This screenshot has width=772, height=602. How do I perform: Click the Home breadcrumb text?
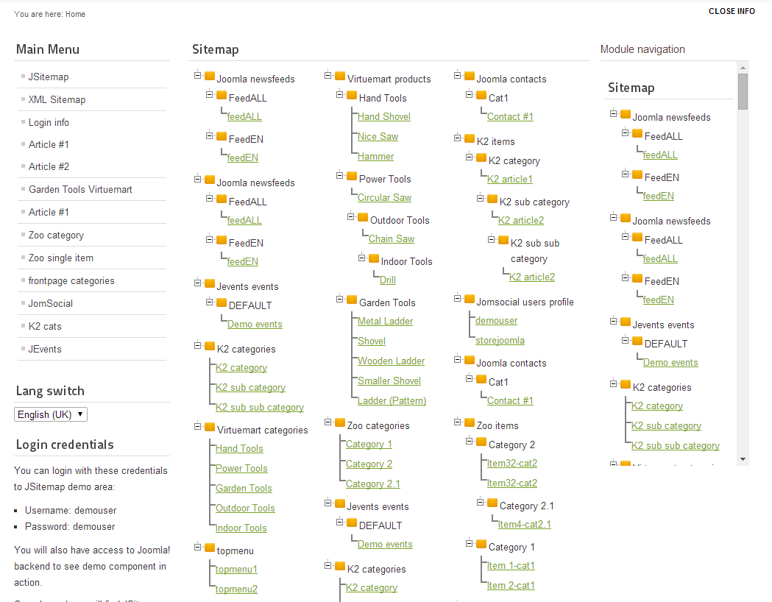75,14
